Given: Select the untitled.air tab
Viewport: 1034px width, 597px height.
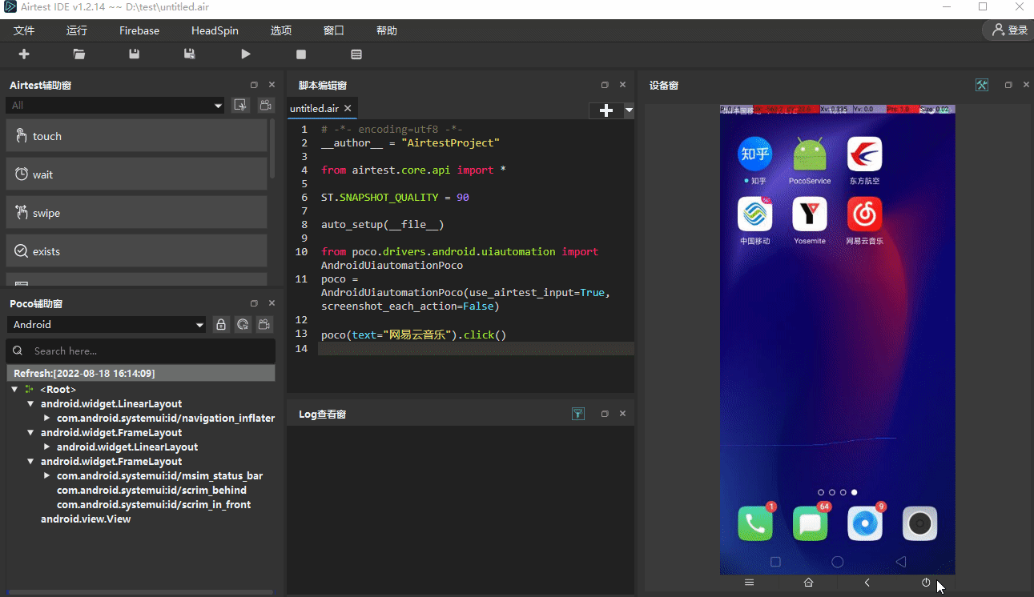Looking at the screenshot, I should pyautogui.click(x=314, y=109).
